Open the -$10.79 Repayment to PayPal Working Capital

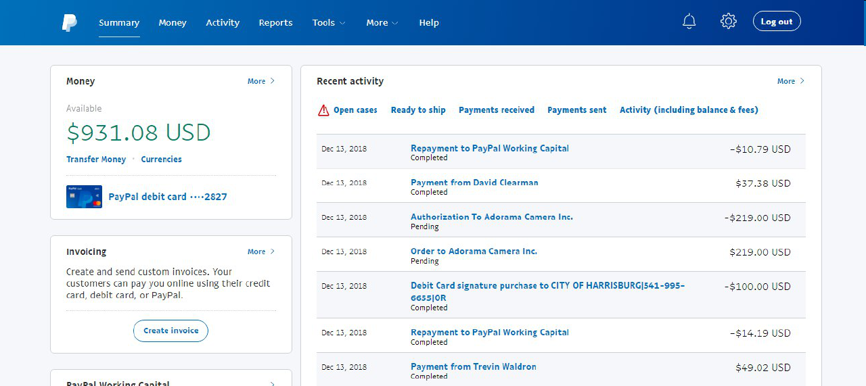tap(490, 148)
